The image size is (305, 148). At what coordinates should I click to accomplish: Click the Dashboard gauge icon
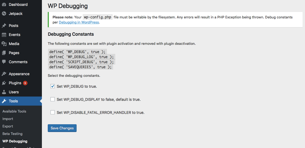pyautogui.click(x=4, y=5)
